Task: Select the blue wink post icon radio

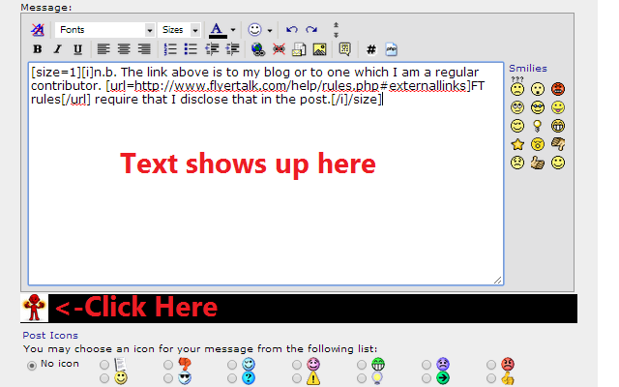Action: coord(232,364)
